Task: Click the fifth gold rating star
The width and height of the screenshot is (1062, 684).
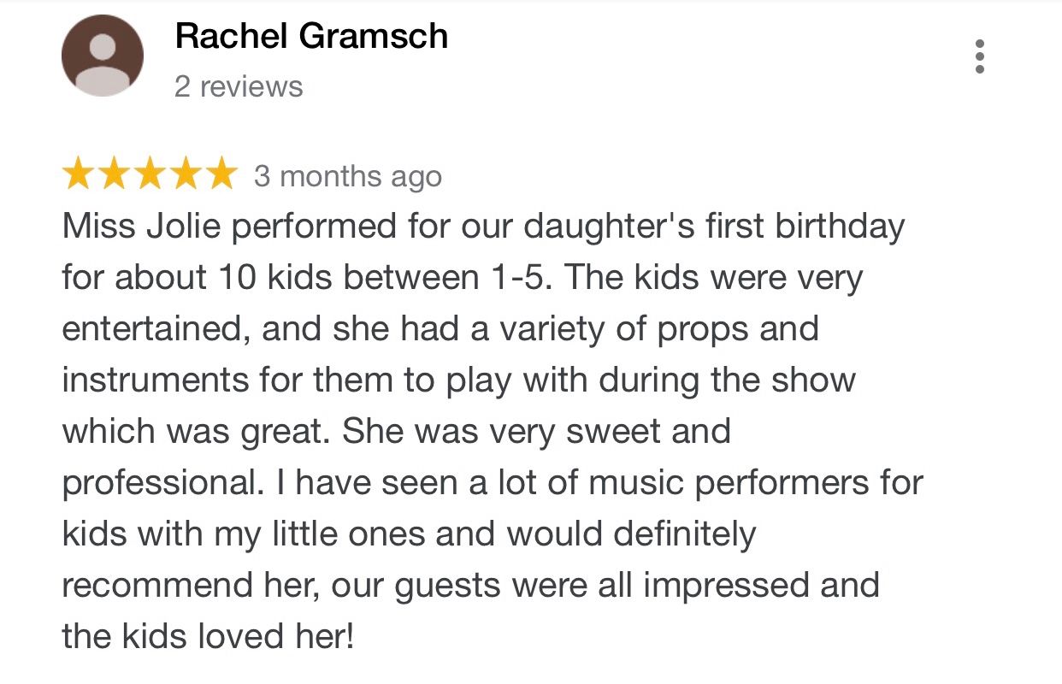Action: pyautogui.click(x=221, y=175)
